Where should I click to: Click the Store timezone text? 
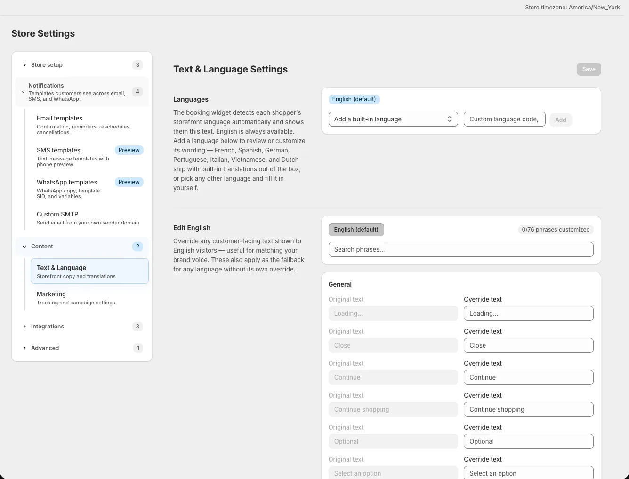click(573, 8)
